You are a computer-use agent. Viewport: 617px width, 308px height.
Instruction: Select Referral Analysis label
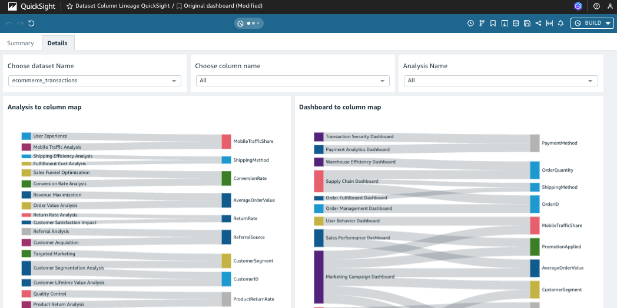51,232
